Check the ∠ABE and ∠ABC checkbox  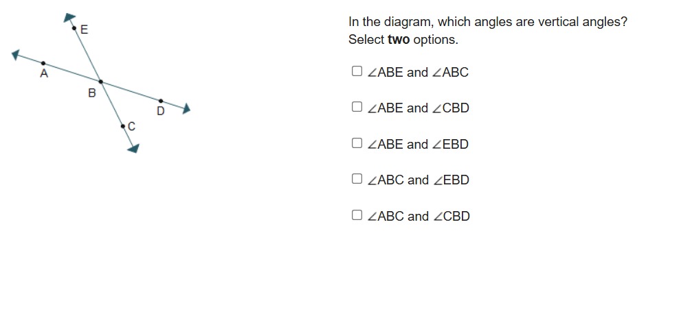pyautogui.click(x=356, y=71)
